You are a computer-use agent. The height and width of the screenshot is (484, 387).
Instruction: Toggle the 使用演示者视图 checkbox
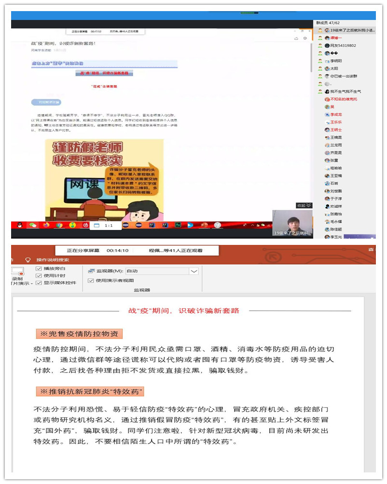[91, 281]
